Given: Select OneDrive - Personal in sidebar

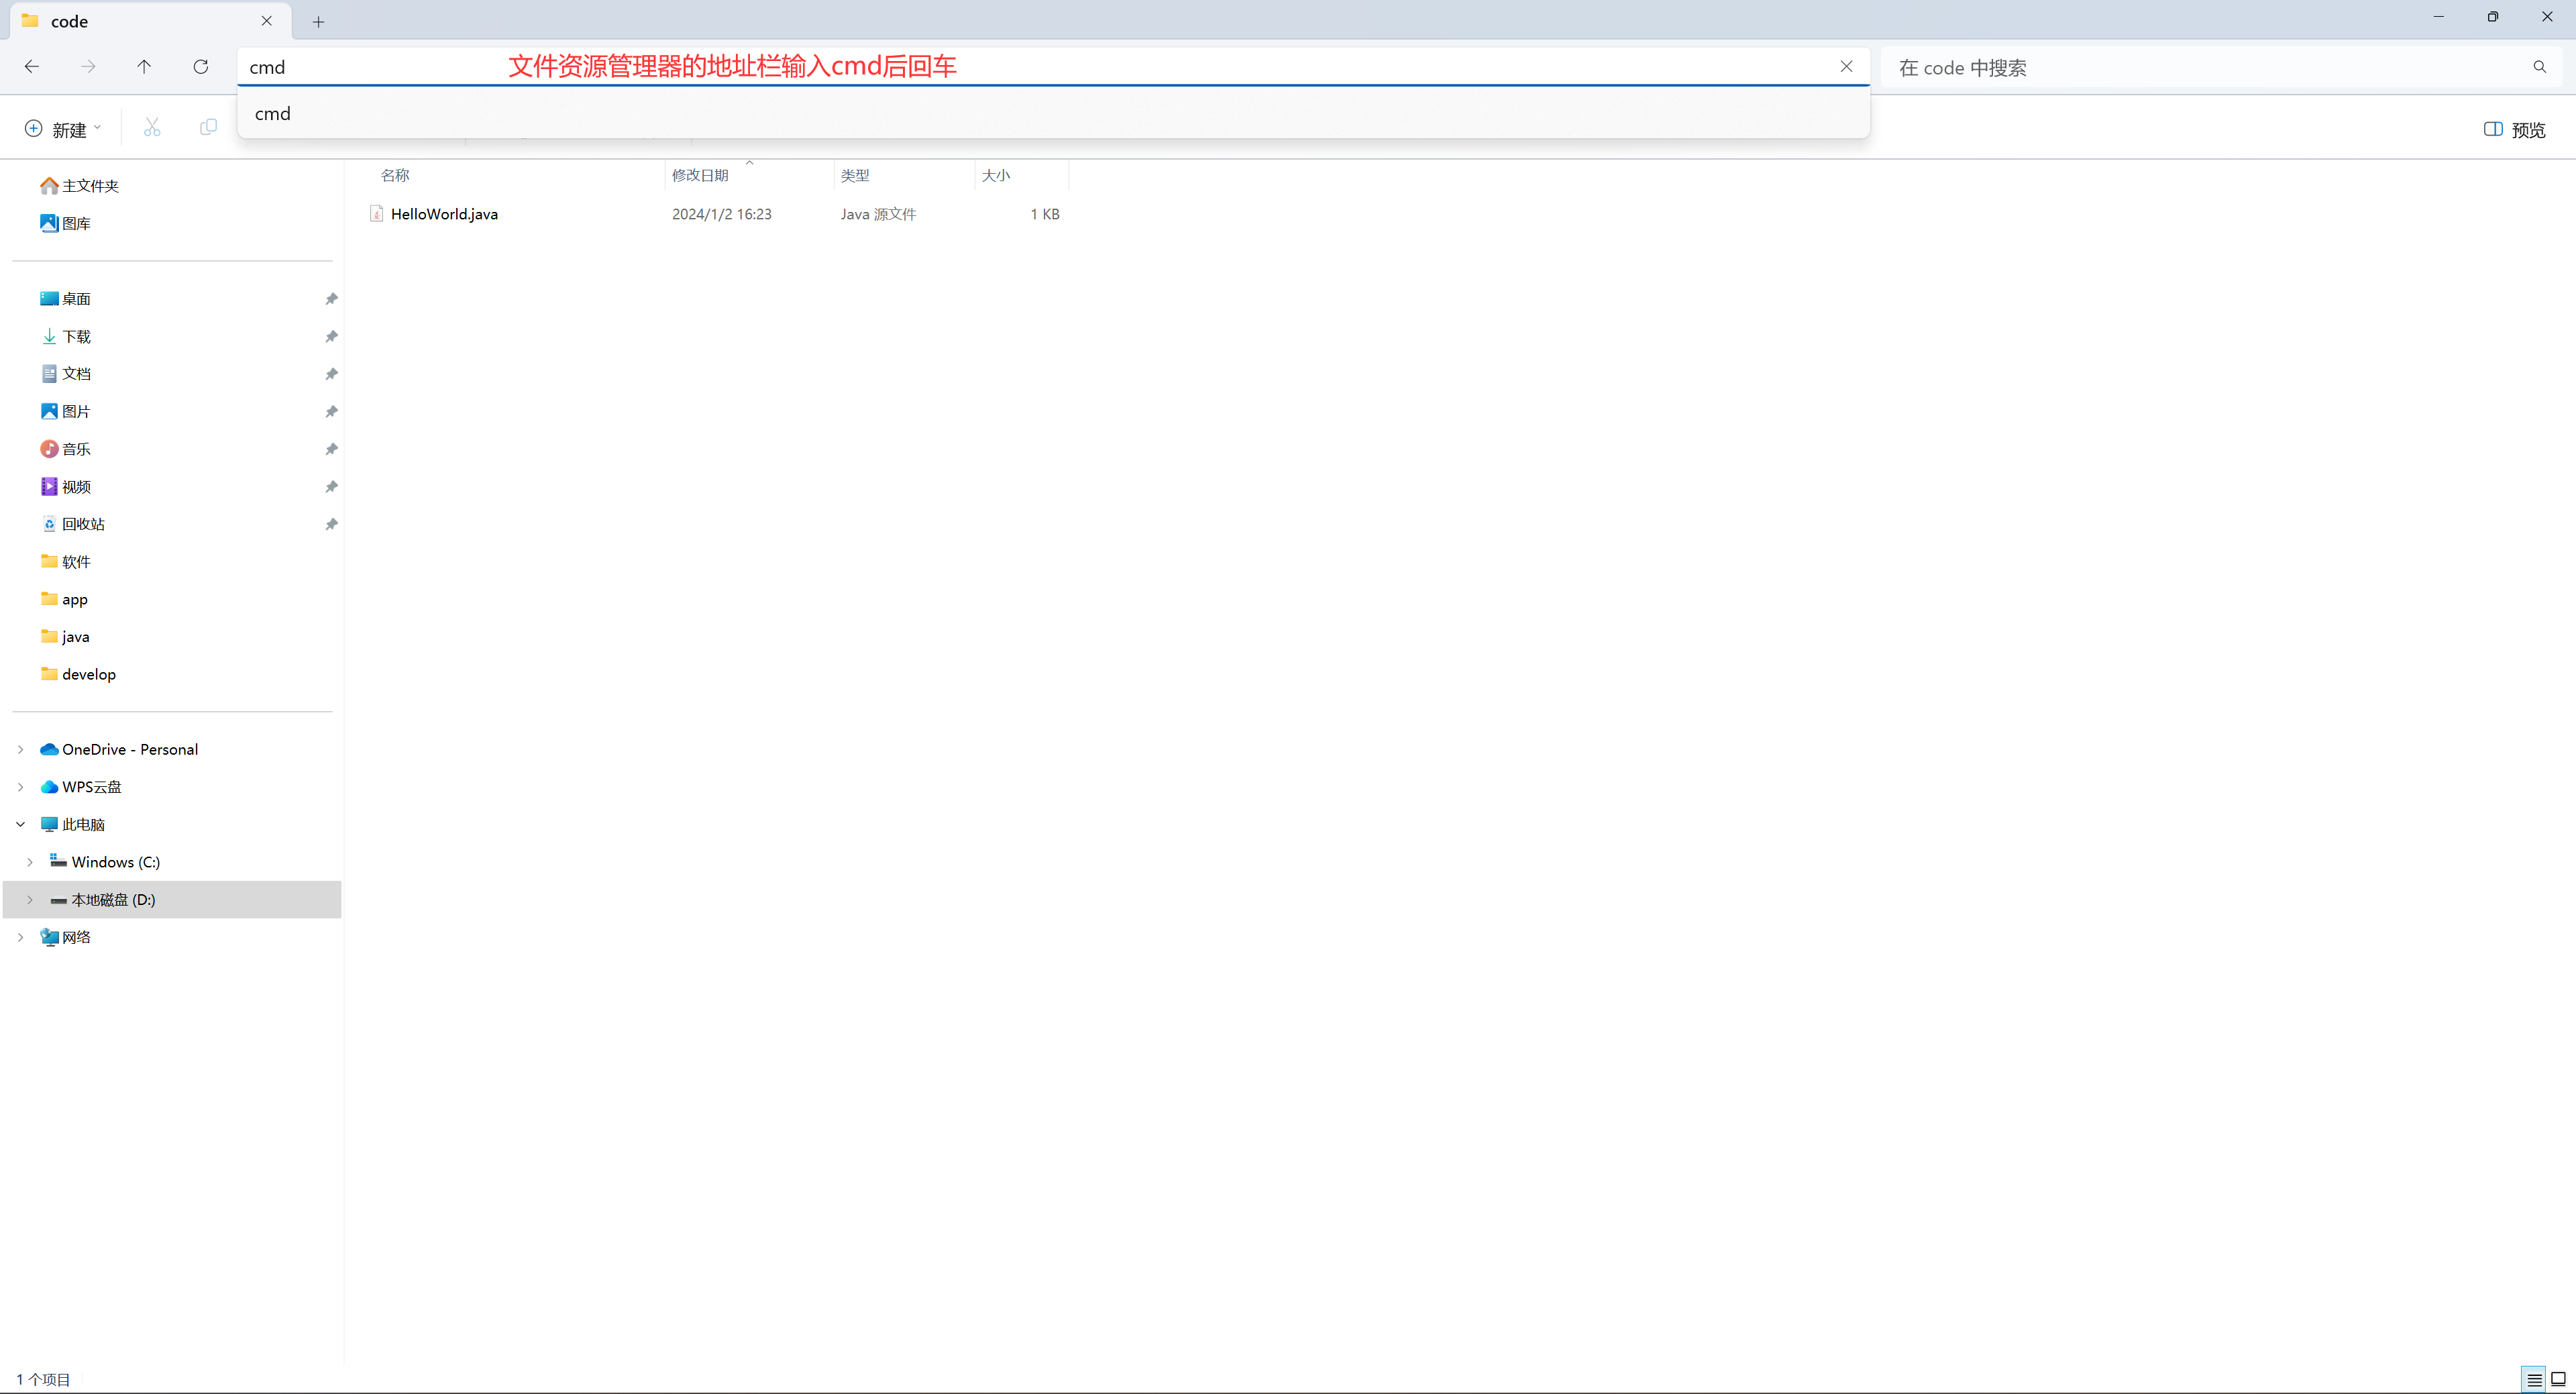Looking at the screenshot, I should pyautogui.click(x=119, y=749).
